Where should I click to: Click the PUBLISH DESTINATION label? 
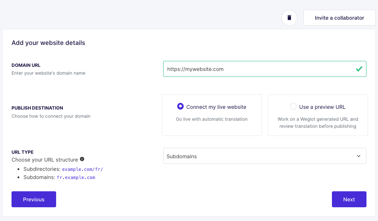coord(38,108)
